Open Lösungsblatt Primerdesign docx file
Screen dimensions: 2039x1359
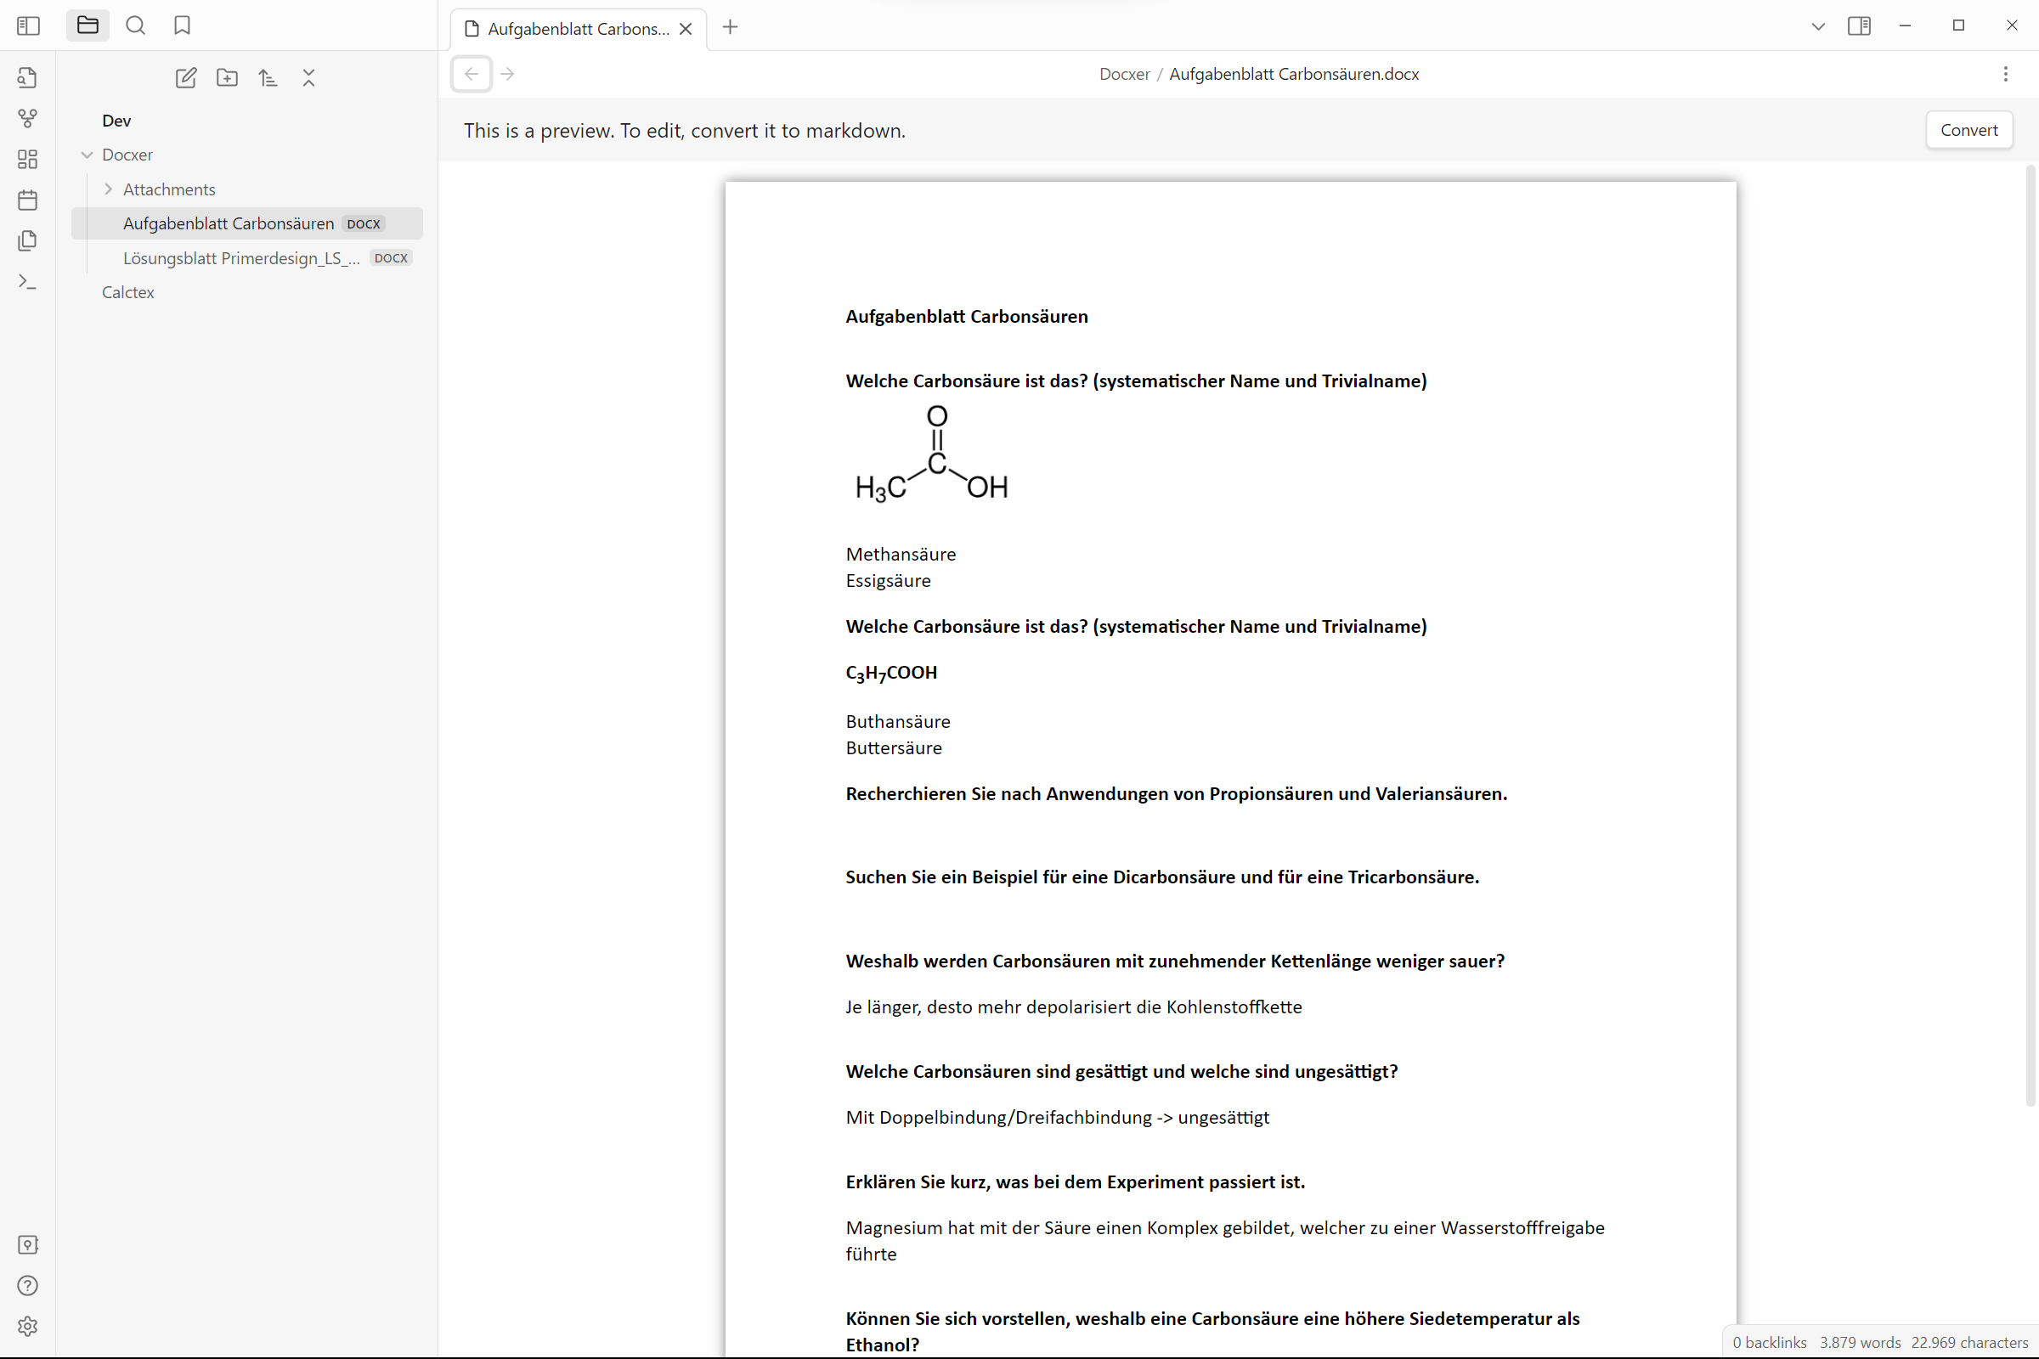[241, 258]
